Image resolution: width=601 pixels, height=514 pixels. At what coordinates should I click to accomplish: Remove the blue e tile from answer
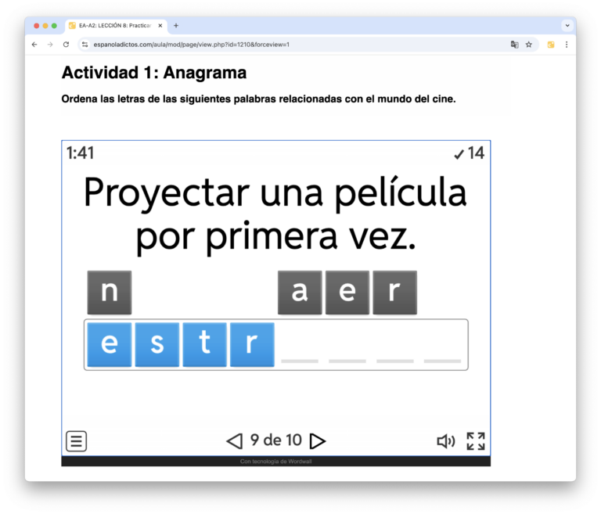[110, 344]
